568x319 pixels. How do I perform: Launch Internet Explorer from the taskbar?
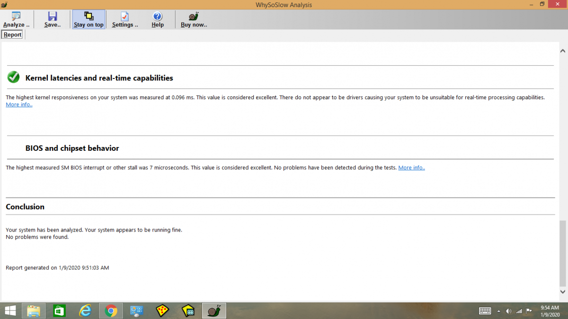(x=85, y=310)
